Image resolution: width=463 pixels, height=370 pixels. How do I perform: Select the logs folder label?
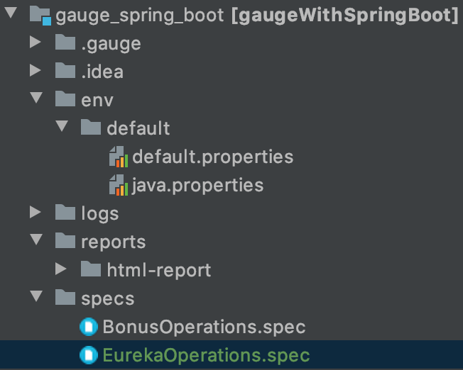[x=99, y=213]
